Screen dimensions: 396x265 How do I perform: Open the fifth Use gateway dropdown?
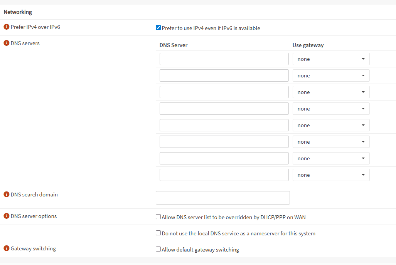[x=331, y=125]
